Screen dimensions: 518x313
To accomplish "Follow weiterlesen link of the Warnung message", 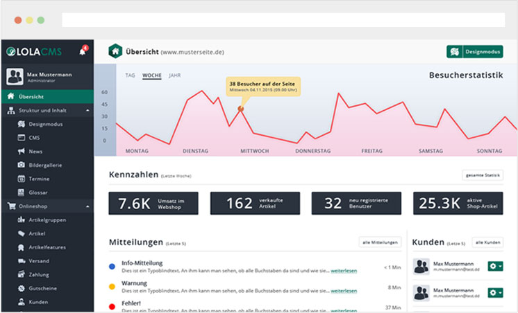I will point(344,291).
